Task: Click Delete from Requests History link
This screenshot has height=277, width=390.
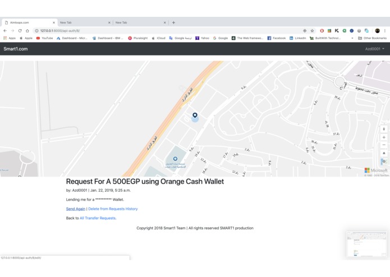Action: 113,209
